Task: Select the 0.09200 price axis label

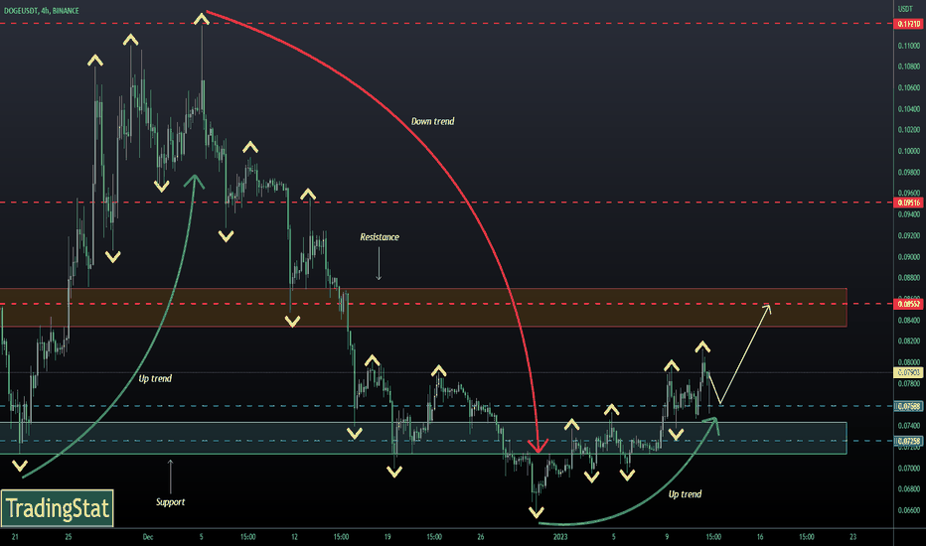Action: pos(909,235)
